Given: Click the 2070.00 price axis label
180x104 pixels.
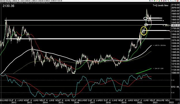Looking at the screenshot, I should point(175,8).
